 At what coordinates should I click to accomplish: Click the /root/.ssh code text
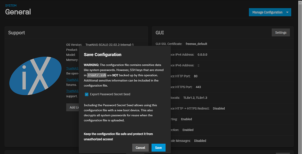point(97,75)
